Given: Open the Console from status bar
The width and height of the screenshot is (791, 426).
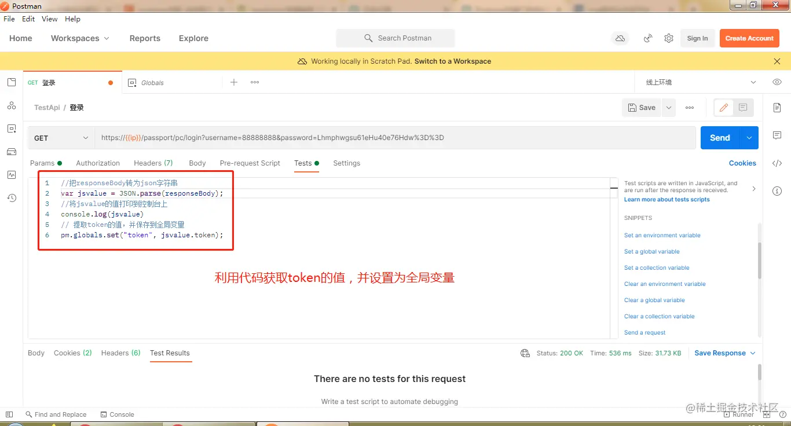Looking at the screenshot, I should coord(117,414).
